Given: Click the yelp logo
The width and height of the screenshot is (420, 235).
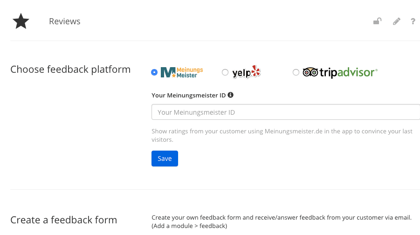Looking at the screenshot, I should tap(246, 72).
